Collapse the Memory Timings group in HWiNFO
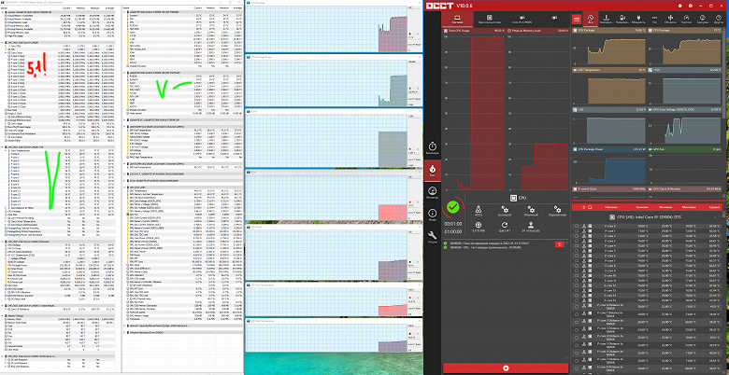Image resolution: width=729 pixels, height=375 pixels. (2, 316)
